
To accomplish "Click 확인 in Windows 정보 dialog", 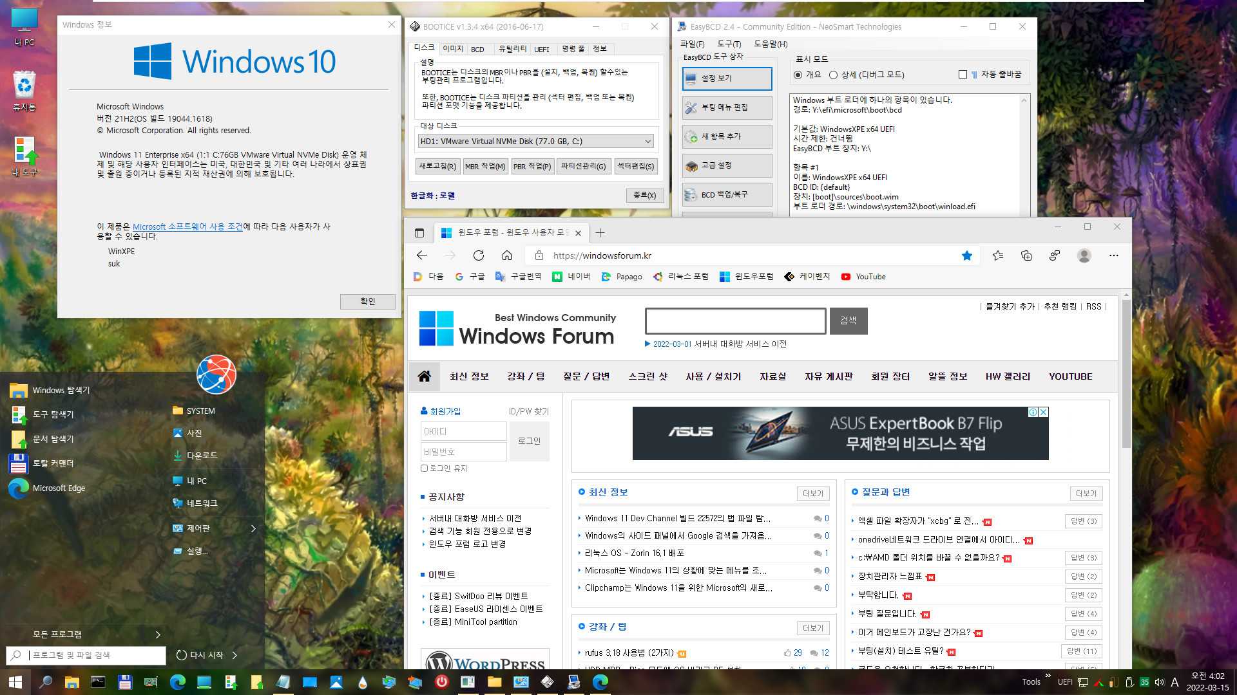I will [368, 301].
